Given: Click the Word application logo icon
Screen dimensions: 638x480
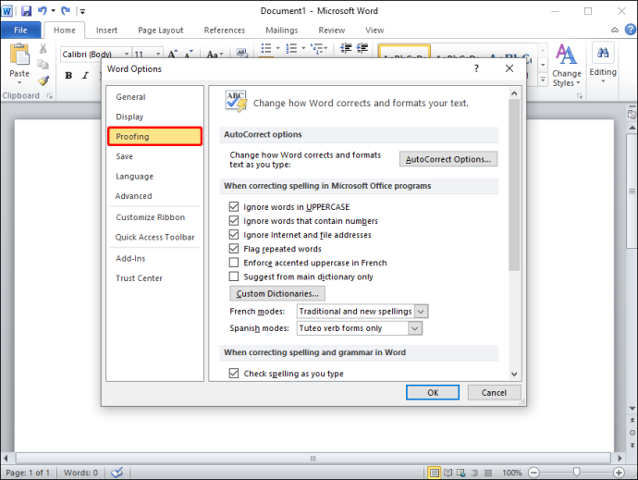Looking at the screenshot, I should tap(7, 10).
